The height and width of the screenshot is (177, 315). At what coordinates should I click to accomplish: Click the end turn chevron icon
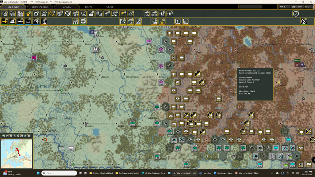click(304, 21)
